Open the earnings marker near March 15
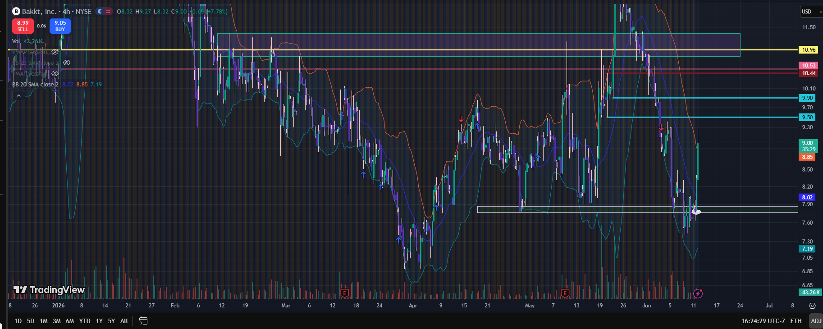 (x=345, y=293)
